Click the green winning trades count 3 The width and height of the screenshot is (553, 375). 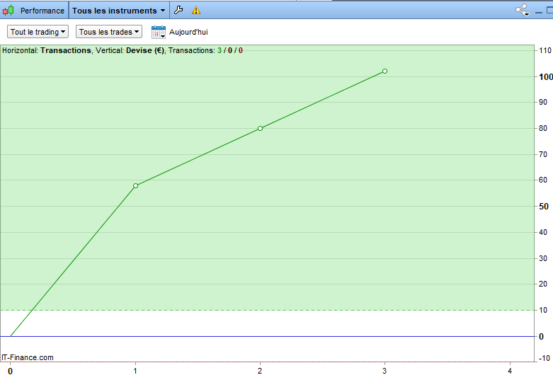pos(220,50)
